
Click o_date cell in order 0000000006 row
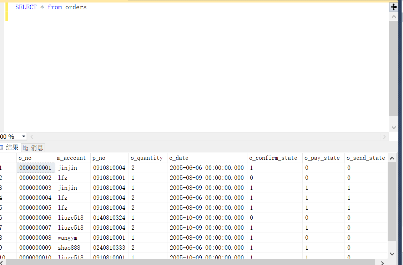pos(207,218)
